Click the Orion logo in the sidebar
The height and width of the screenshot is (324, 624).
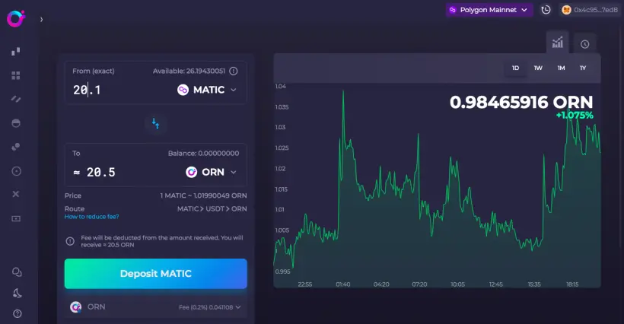[x=16, y=19]
